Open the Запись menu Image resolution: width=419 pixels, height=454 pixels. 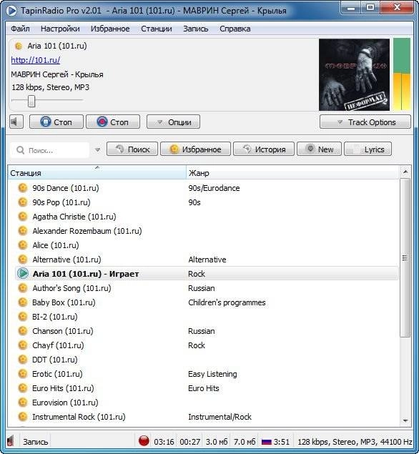tap(195, 29)
